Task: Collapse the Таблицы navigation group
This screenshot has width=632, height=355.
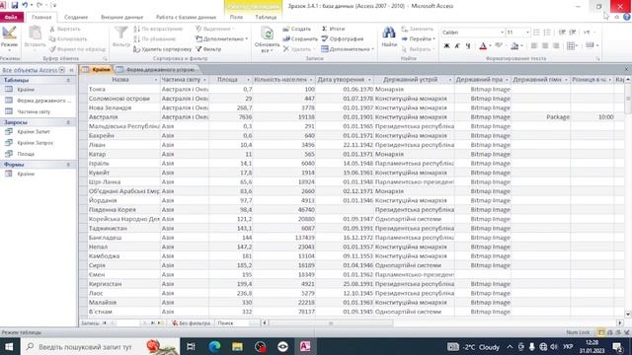Action: (68, 81)
